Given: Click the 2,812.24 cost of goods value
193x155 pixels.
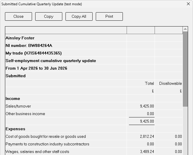Looking at the screenshot, I should [x=147, y=137].
